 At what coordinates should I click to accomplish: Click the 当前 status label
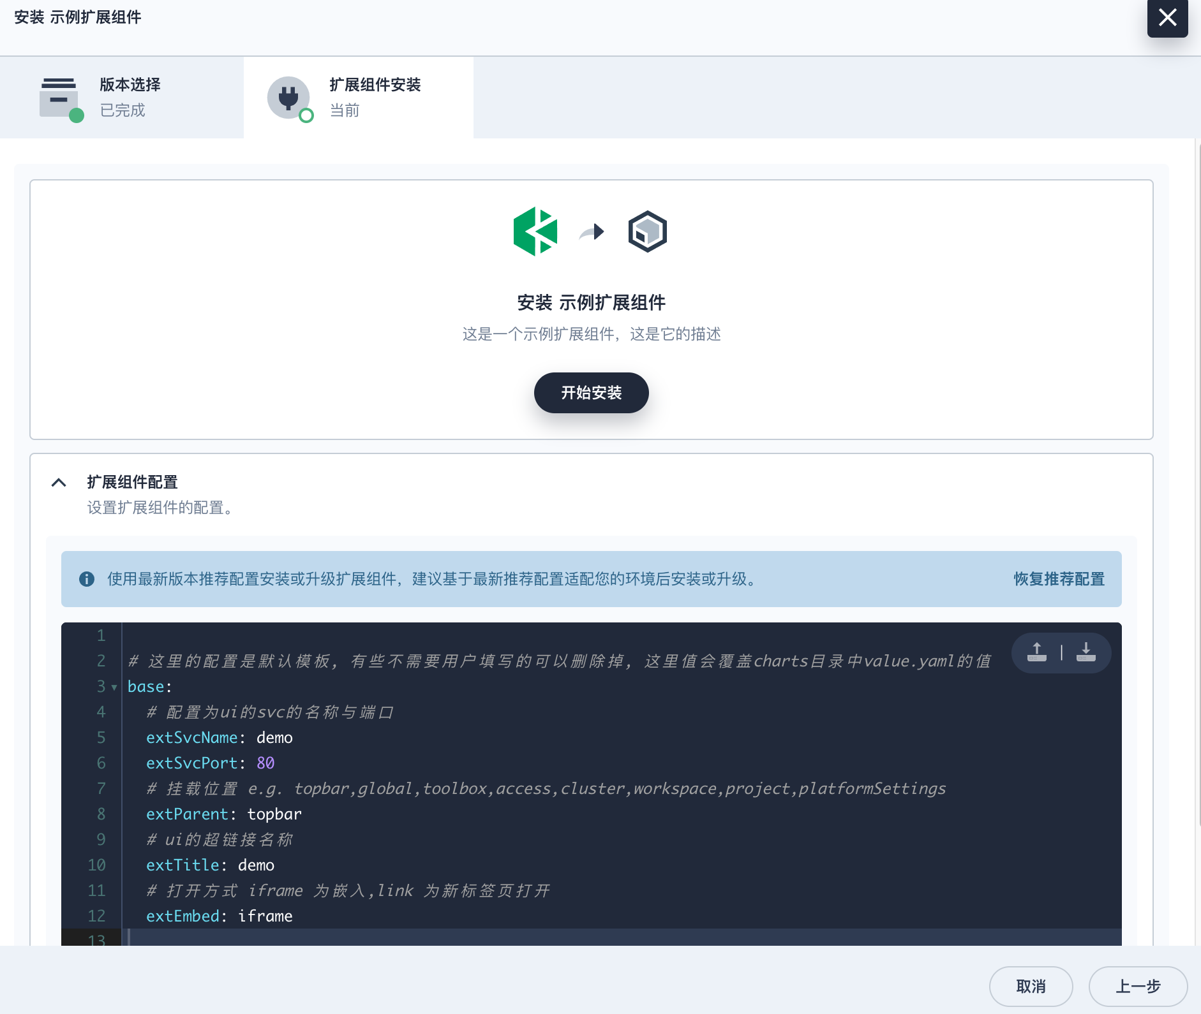pos(345,110)
